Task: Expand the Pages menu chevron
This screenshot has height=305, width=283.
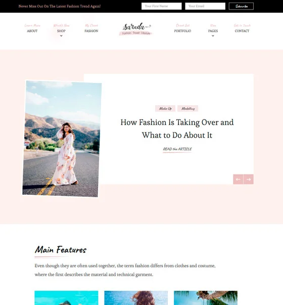Action: pyautogui.click(x=213, y=36)
